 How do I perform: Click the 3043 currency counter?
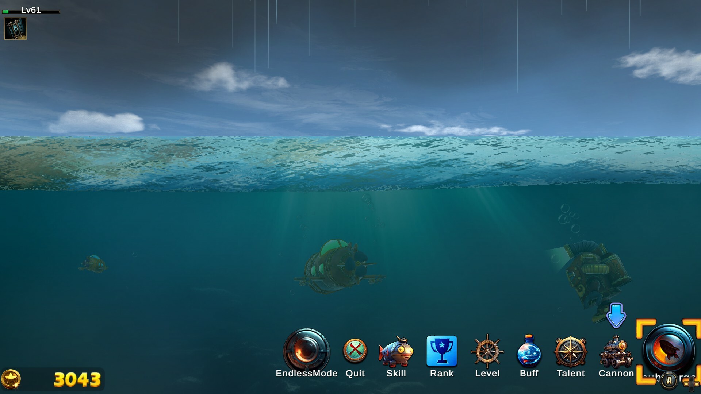point(77,380)
